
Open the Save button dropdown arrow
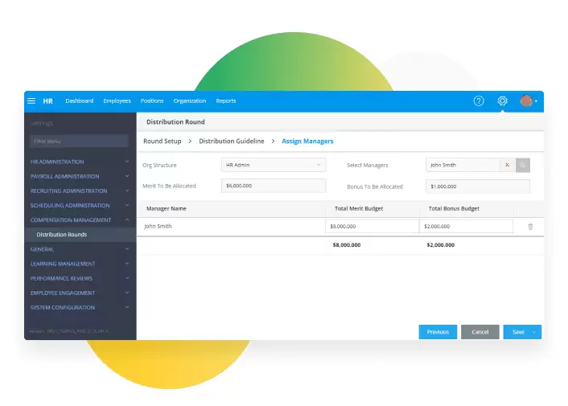(x=534, y=332)
